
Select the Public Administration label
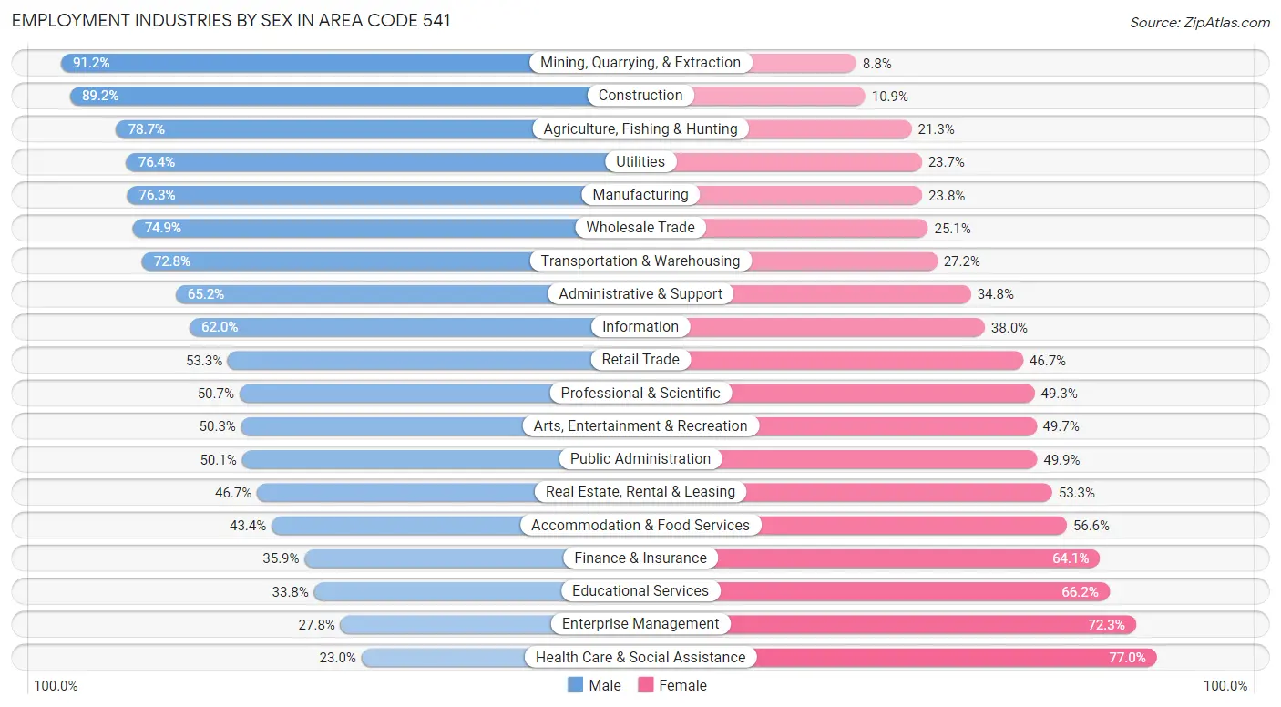[640, 459]
